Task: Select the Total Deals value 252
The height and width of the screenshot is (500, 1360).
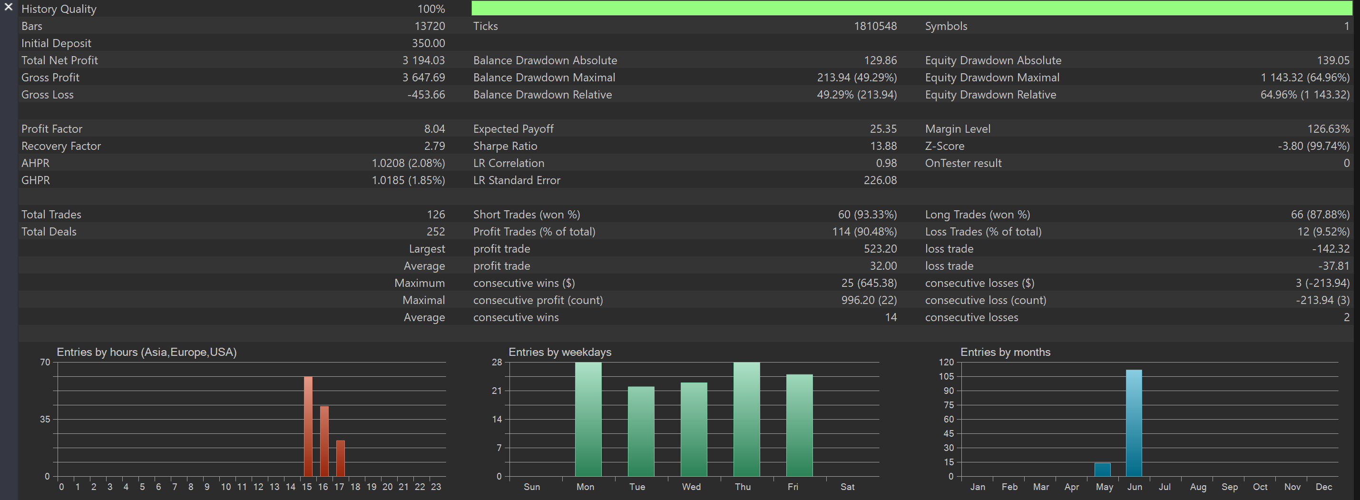Action: click(x=436, y=231)
